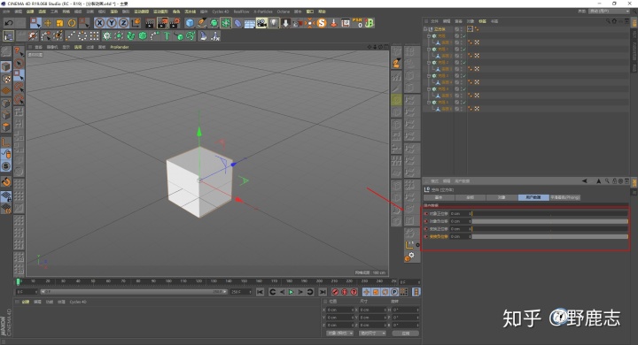The image size is (638, 345).
Task: Select the Move tool in the toolbar
Action: 48,23
